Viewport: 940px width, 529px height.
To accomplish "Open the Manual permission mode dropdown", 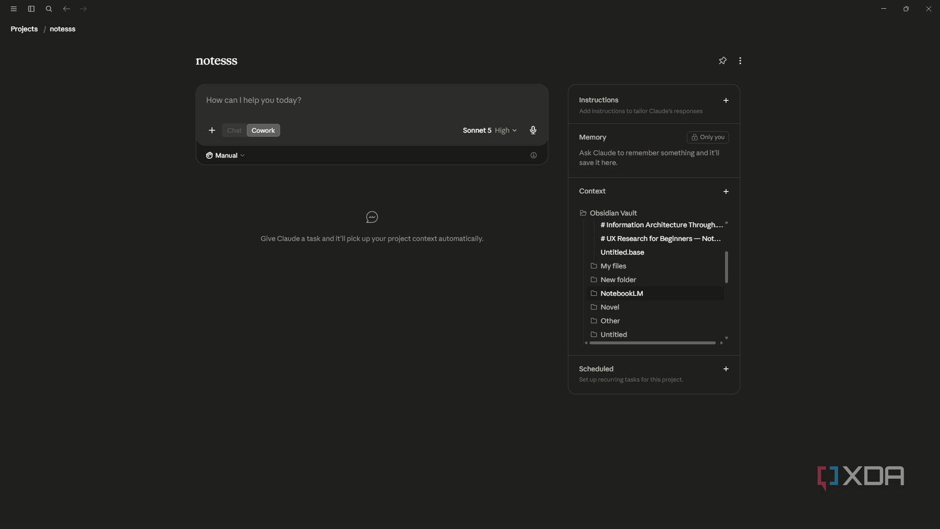I will click(226, 156).
